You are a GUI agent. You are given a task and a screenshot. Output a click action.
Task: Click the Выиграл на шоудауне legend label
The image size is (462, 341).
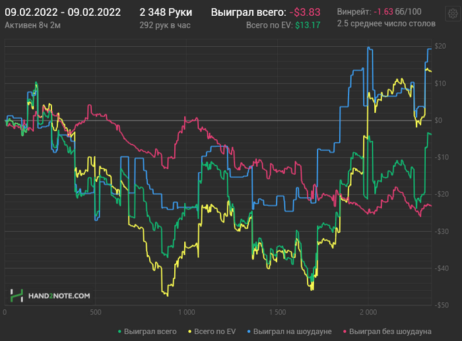pyautogui.click(x=292, y=332)
